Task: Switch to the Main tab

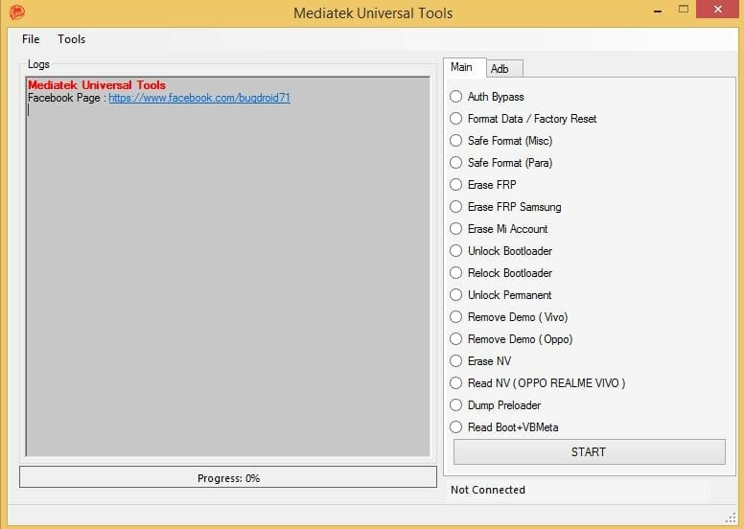Action: point(465,67)
